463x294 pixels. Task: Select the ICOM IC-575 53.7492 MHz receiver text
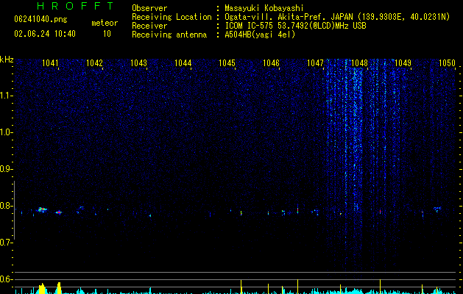coord(295,26)
